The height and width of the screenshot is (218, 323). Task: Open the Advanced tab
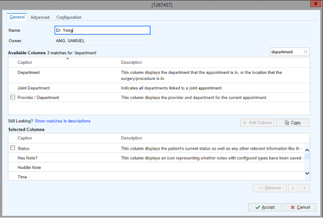[40, 17]
